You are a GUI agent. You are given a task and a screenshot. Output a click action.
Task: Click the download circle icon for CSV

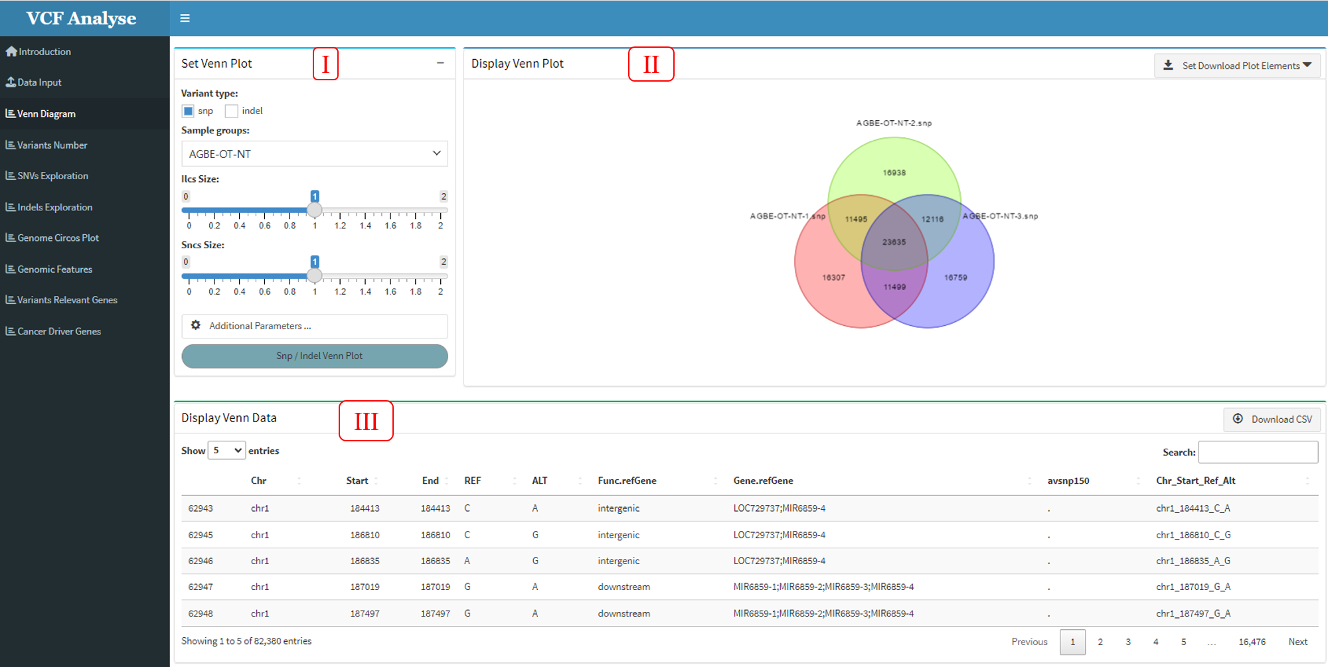tap(1238, 419)
